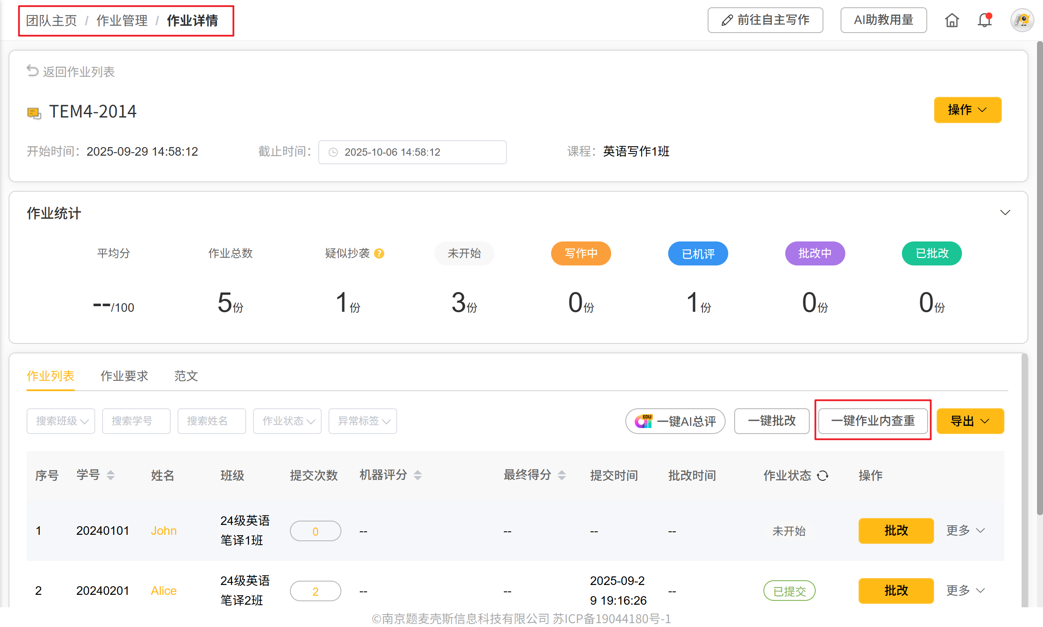Open the notification bell
This screenshot has width=1043, height=627.
click(985, 20)
